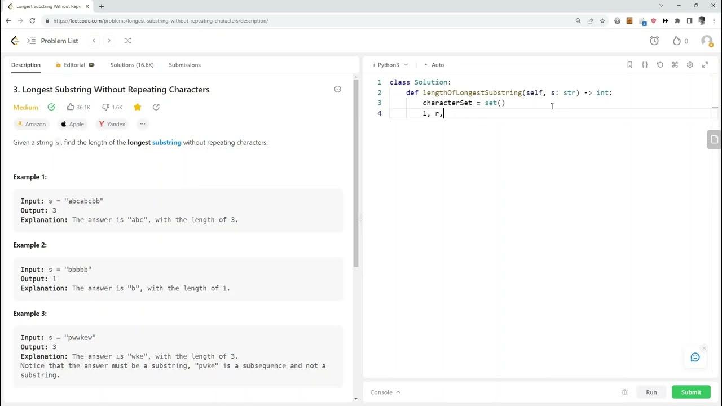Image resolution: width=722 pixels, height=406 pixels.
Task: Click the 'Example 3:' heading
Action: coord(30,314)
